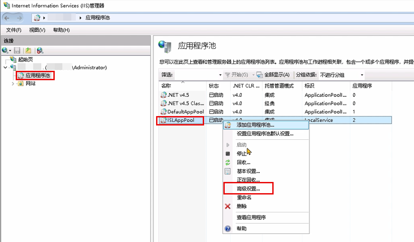Choose Advanced Settings (高级设置) from context menu

click(x=248, y=189)
